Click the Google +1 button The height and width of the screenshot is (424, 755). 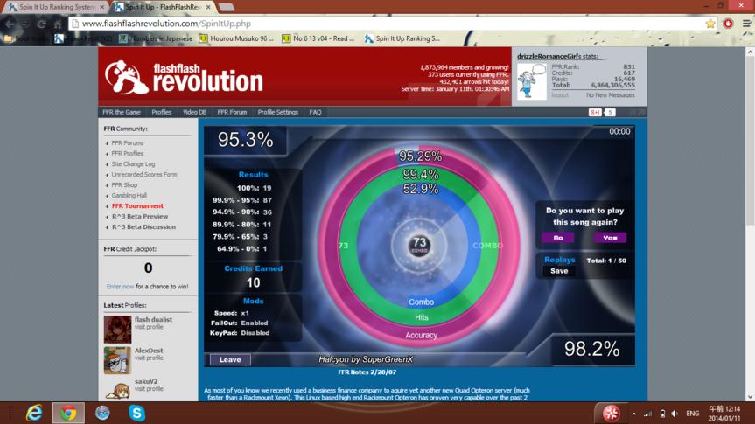click(595, 112)
